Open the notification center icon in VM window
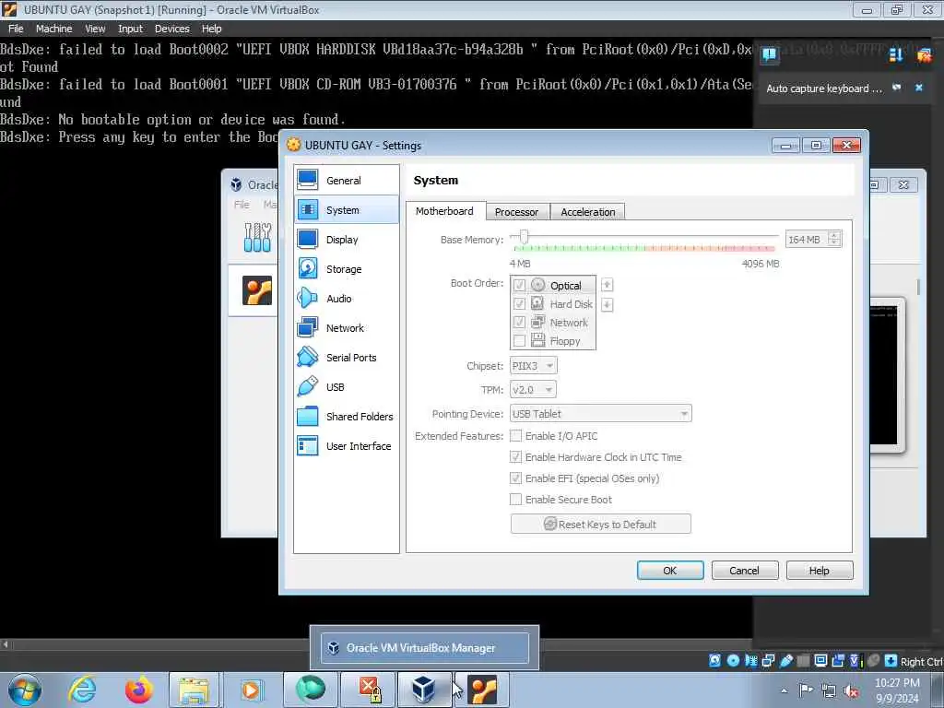Image resolution: width=944 pixels, height=708 pixels. point(769,55)
